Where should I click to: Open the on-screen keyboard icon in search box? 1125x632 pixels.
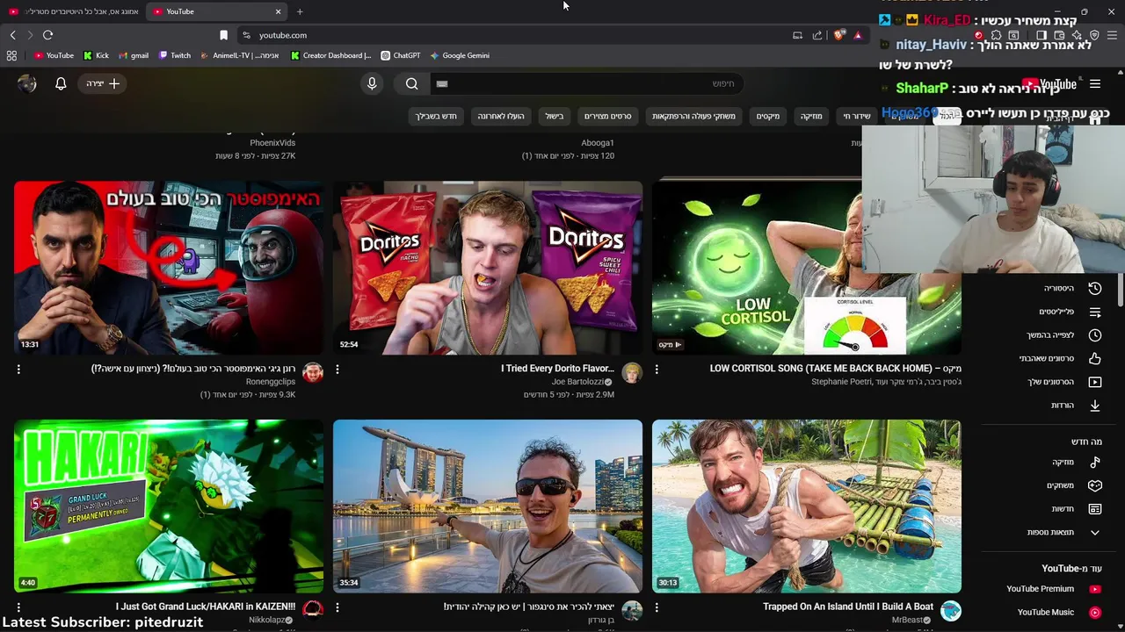point(442,83)
